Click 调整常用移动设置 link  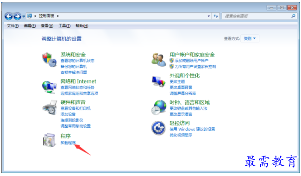[x=75, y=126]
